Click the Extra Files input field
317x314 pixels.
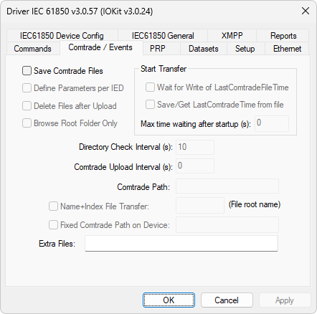(x=181, y=244)
